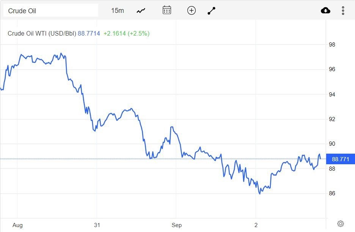The image size is (355, 232).
Task: Click the Sep label on the time axis
Action: coord(177,225)
